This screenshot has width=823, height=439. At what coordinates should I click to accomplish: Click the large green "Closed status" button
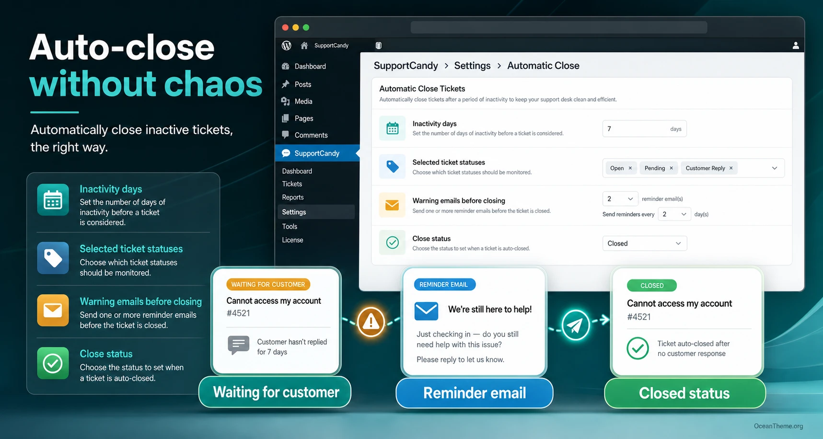coord(684,393)
